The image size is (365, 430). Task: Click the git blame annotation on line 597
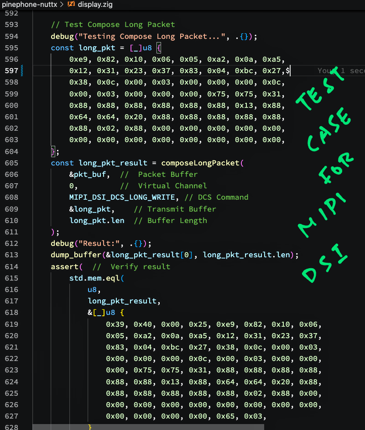click(341, 71)
